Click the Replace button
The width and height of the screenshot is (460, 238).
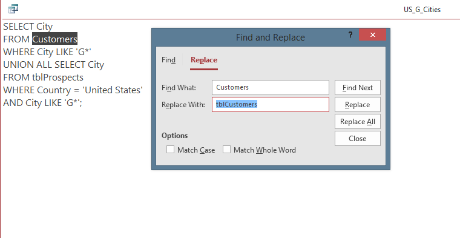[358, 105]
